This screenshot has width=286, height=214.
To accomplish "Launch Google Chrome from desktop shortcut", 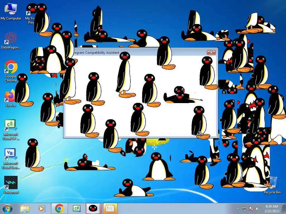I will 11,71.
